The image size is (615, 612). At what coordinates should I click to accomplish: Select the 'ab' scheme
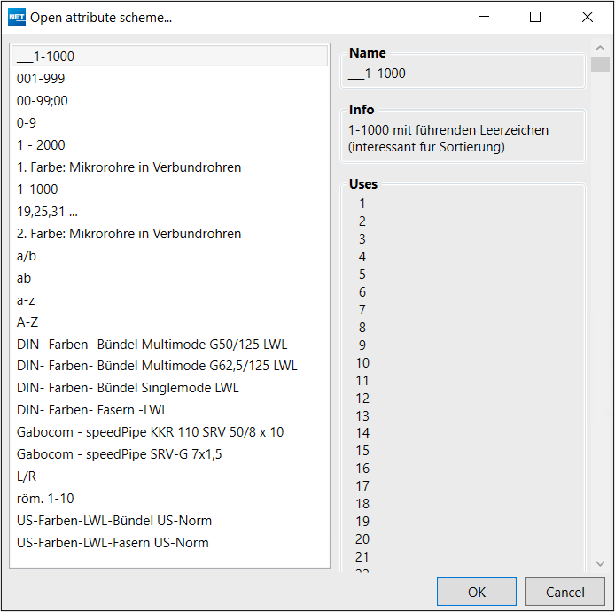click(170, 278)
